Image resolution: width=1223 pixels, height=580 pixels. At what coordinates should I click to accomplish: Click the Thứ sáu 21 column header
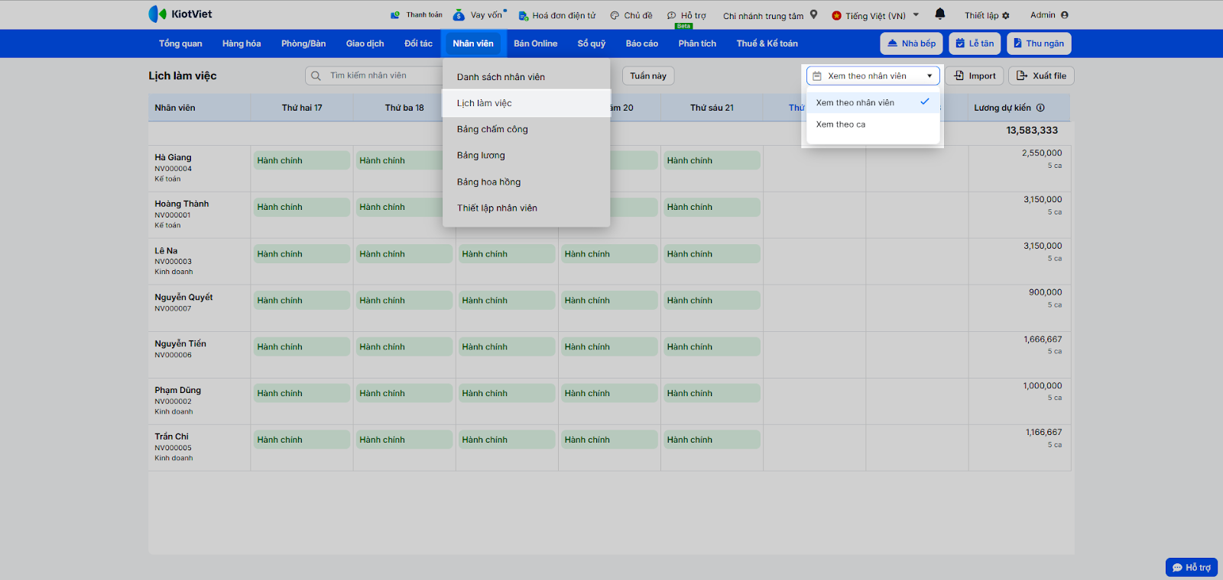712,108
